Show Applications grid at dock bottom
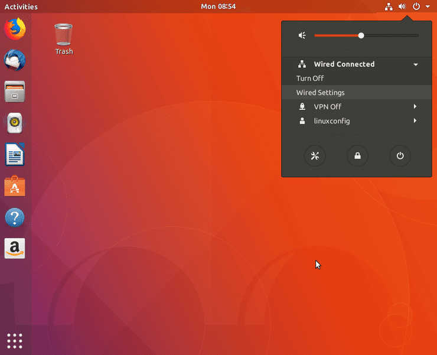Screen dimensions: 437x355 15,341
